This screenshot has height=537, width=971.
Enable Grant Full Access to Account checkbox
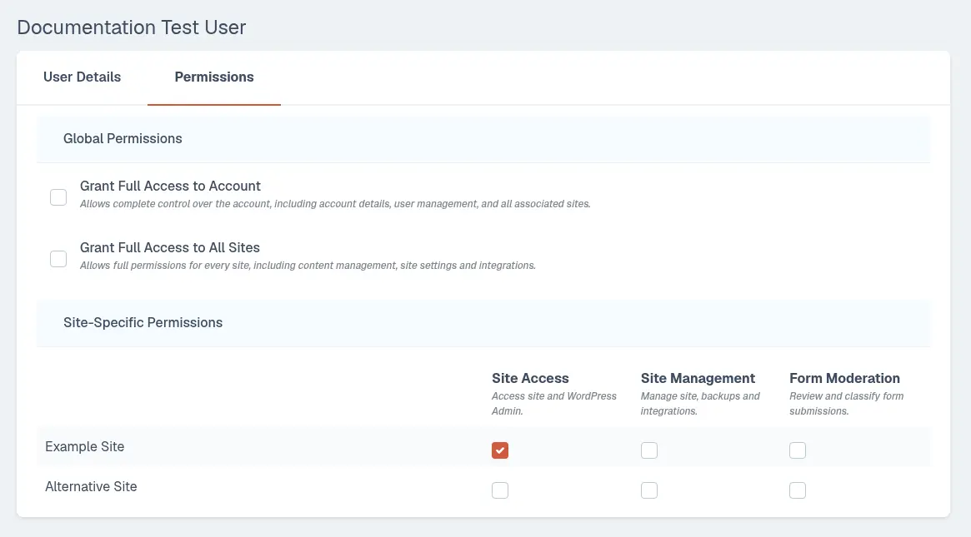tap(58, 197)
